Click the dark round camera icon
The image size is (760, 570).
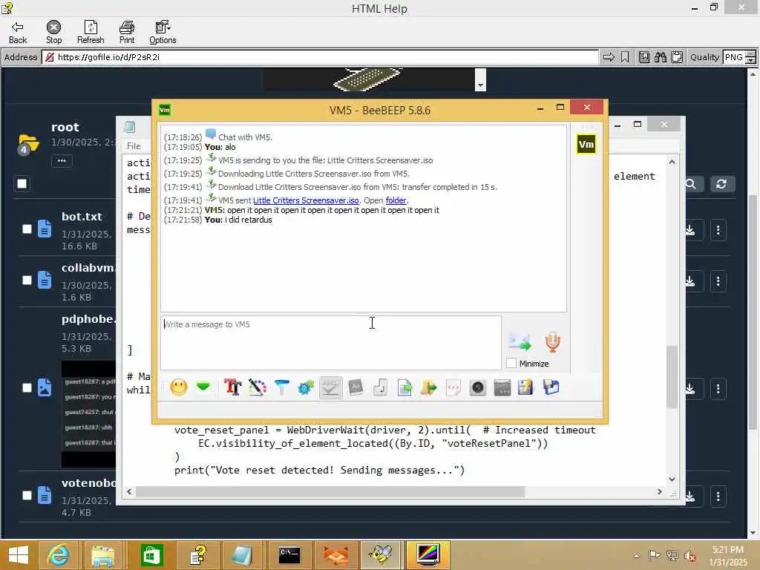tap(478, 387)
